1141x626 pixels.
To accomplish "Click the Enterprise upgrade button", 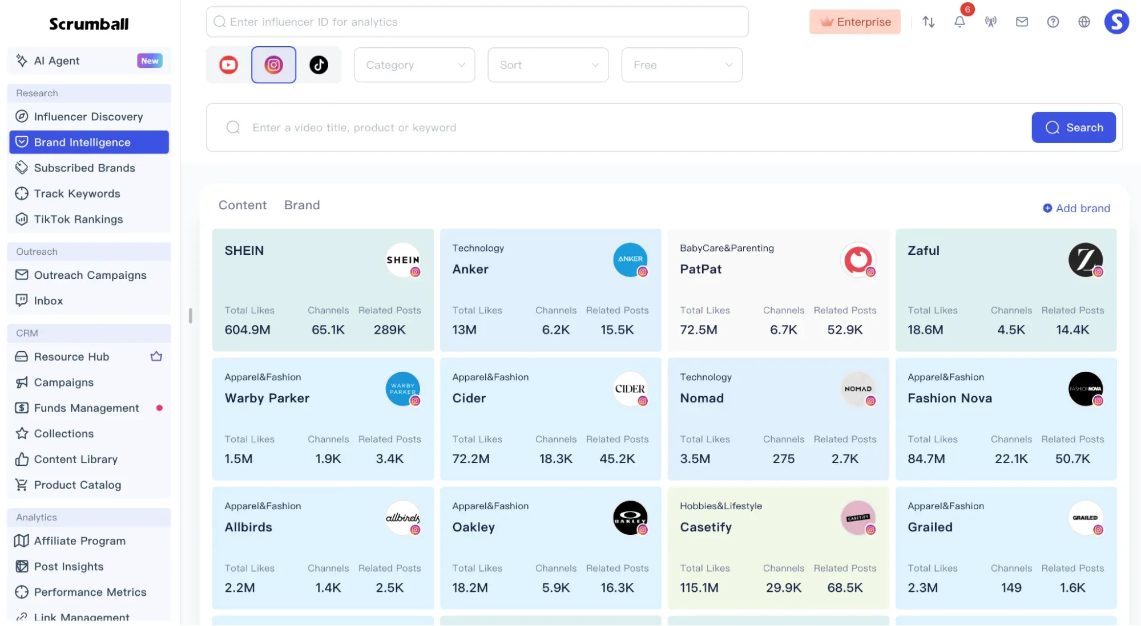I will 854,22.
